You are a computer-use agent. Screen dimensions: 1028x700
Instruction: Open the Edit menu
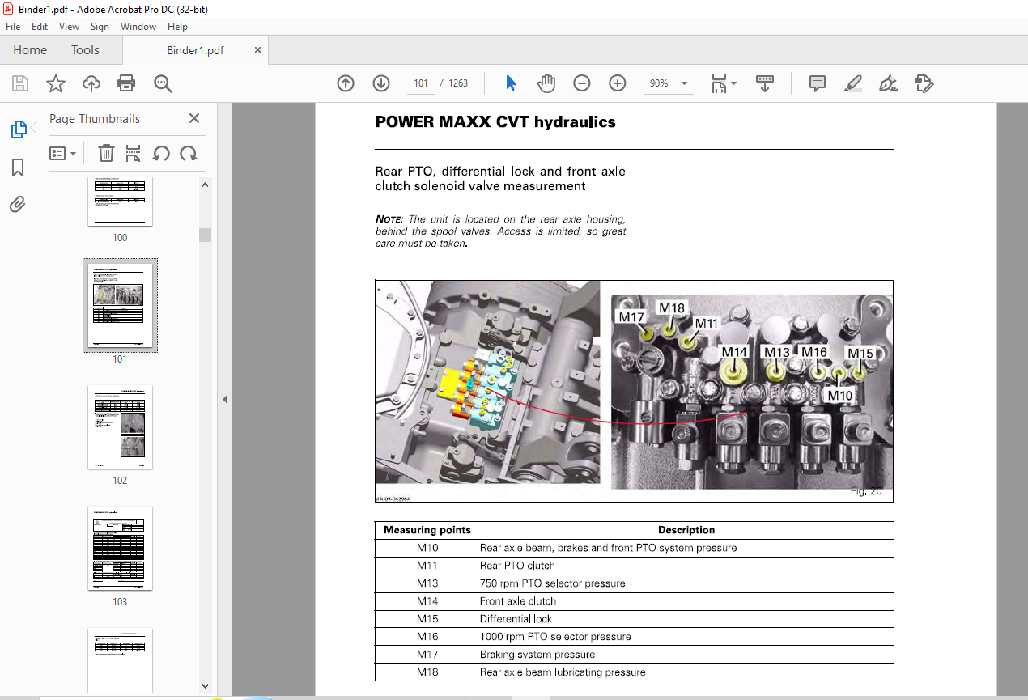[x=40, y=27]
